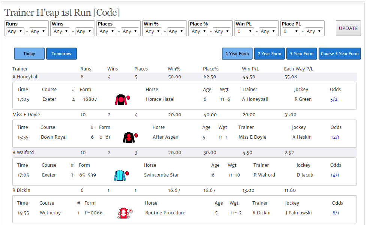367x226 pixels.
Task: Click the 14/1 odds for Swincombe Star
Action: point(335,175)
